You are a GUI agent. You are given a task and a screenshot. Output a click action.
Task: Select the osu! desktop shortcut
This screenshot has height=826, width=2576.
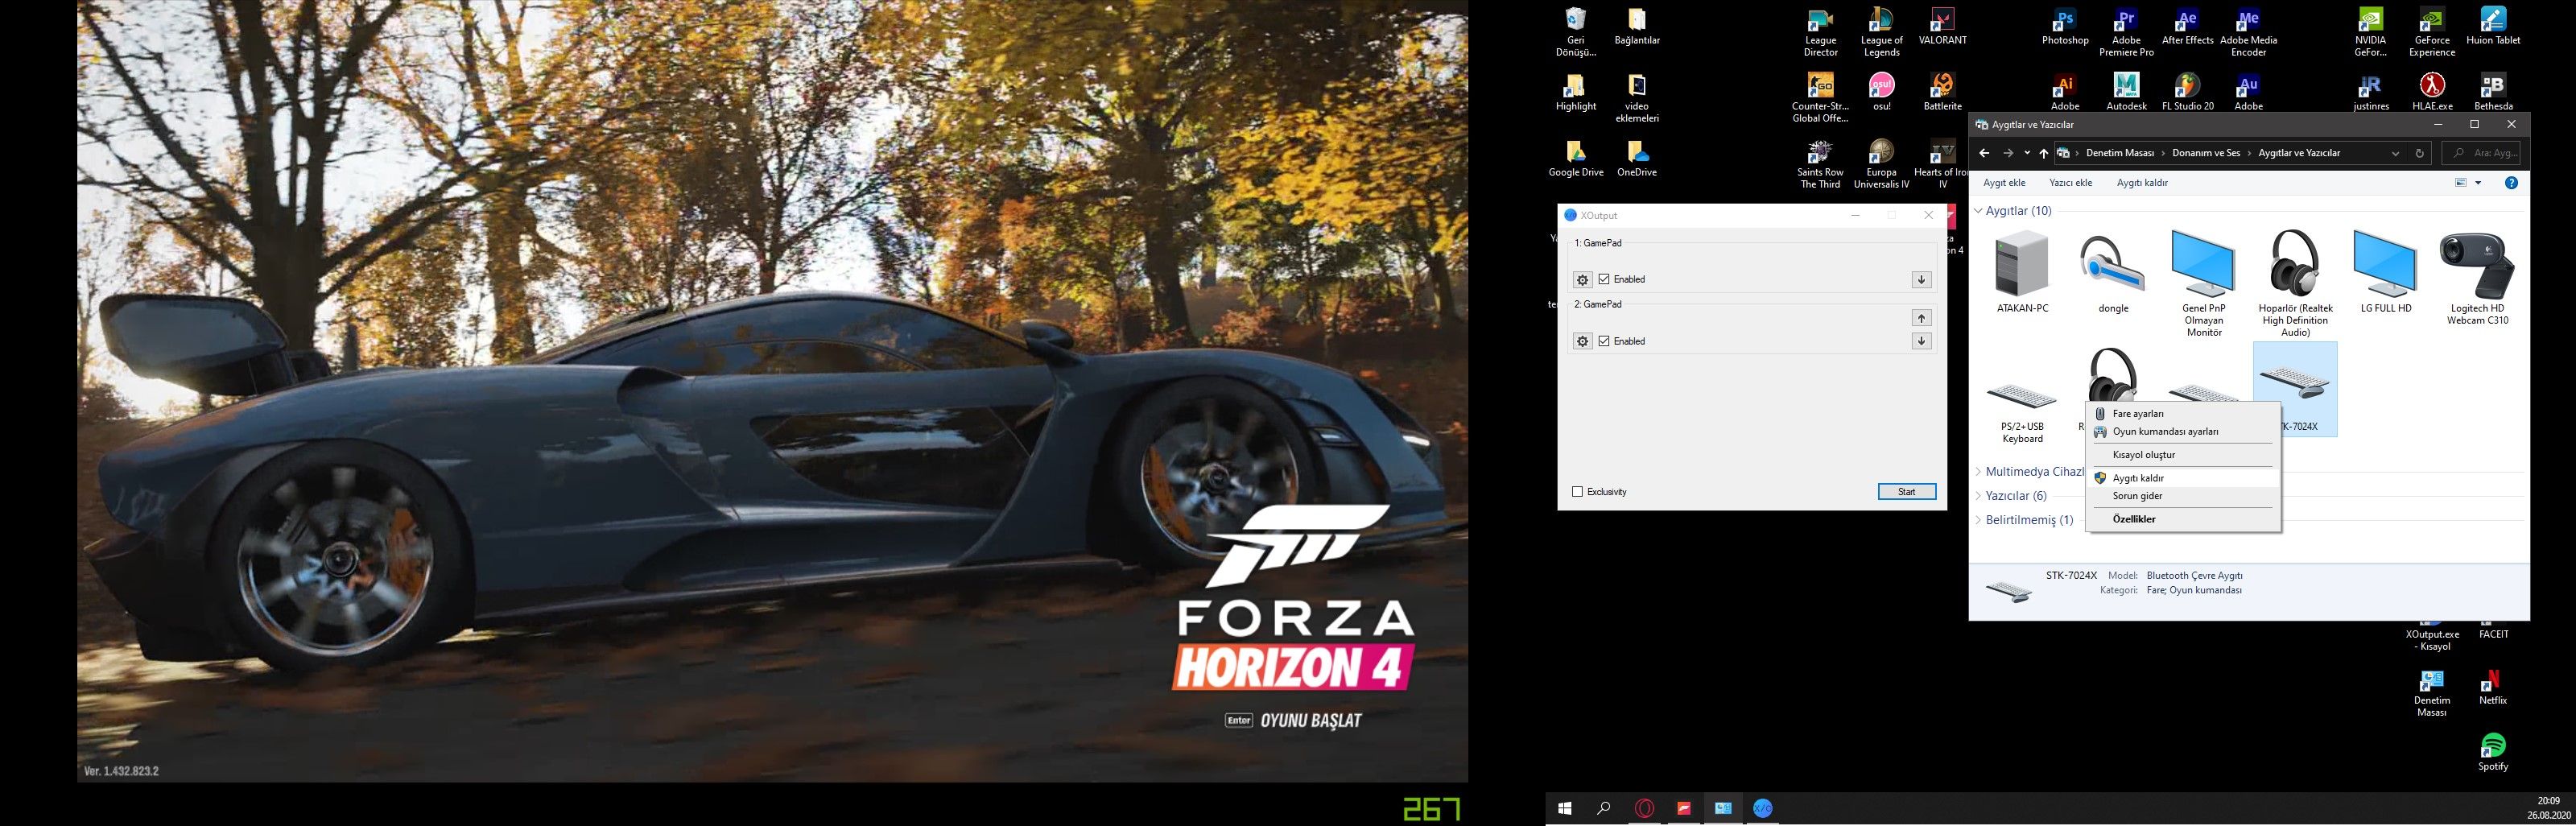[x=1881, y=92]
